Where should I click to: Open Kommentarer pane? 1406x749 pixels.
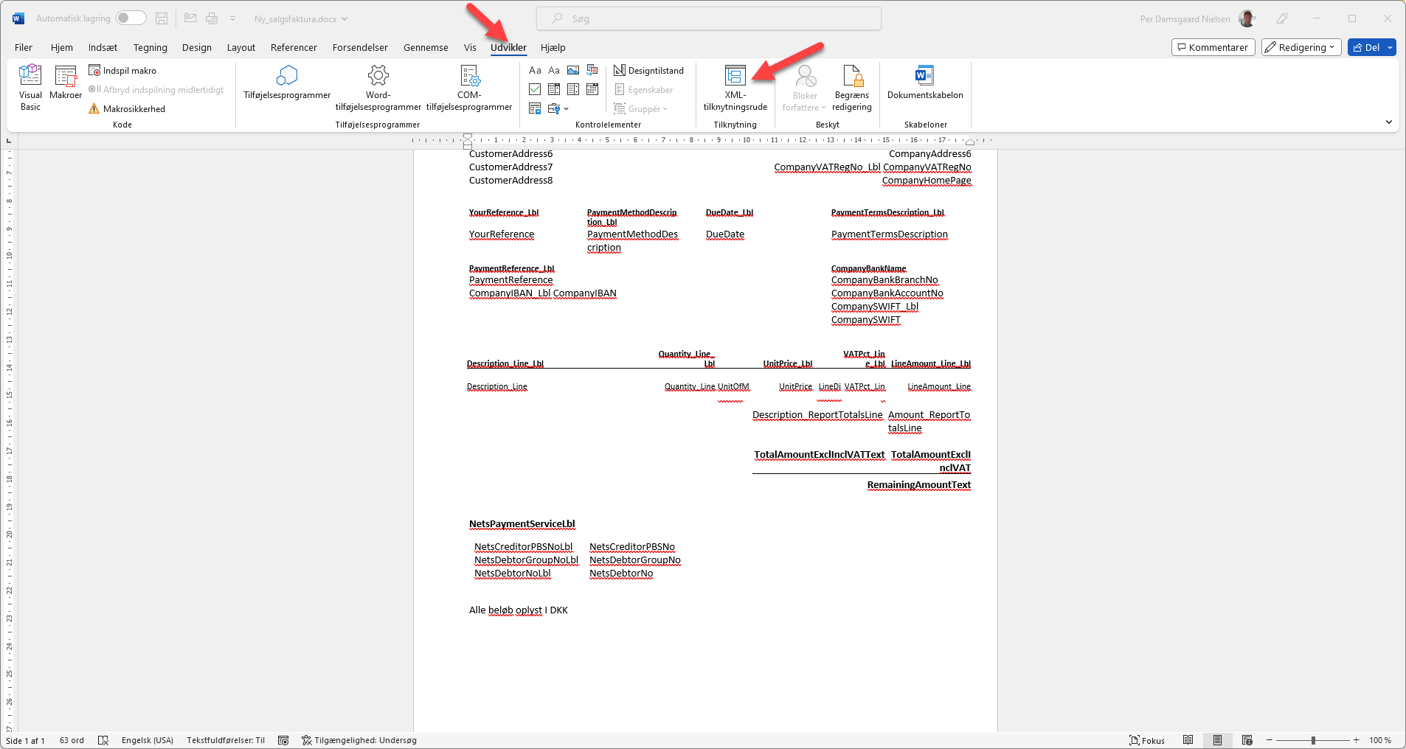coord(1213,47)
